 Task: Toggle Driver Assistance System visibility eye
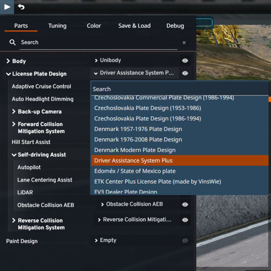[185, 73]
